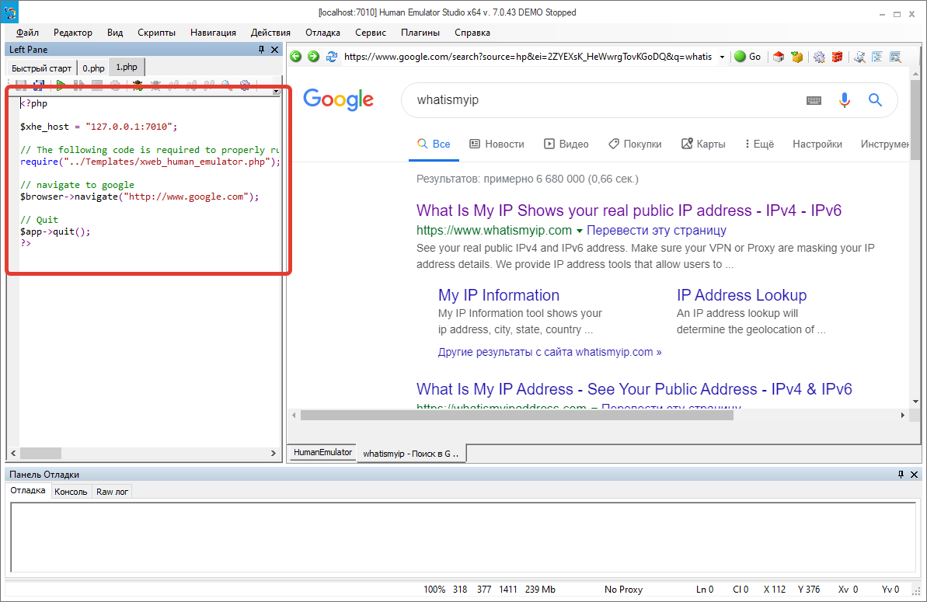Open the URL history dropdown arrow

click(722, 57)
